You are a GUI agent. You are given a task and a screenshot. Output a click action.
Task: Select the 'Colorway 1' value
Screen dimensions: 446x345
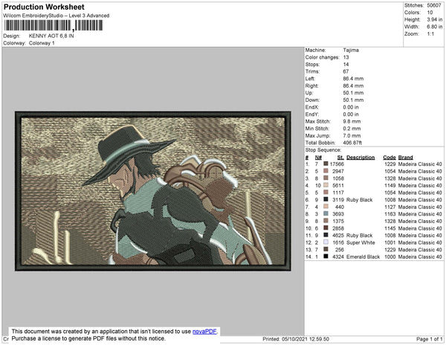(42, 43)
